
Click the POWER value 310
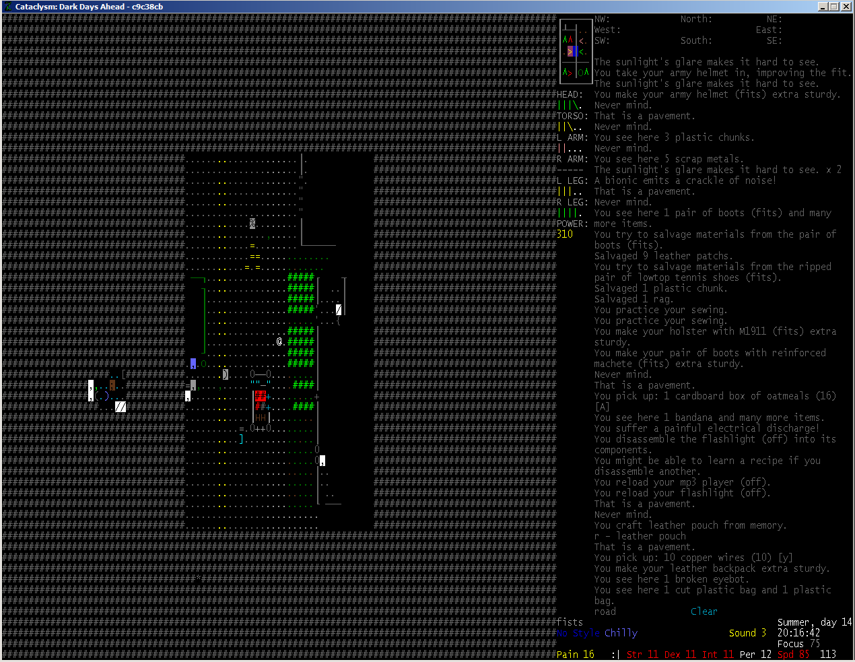tap(565, 234)
